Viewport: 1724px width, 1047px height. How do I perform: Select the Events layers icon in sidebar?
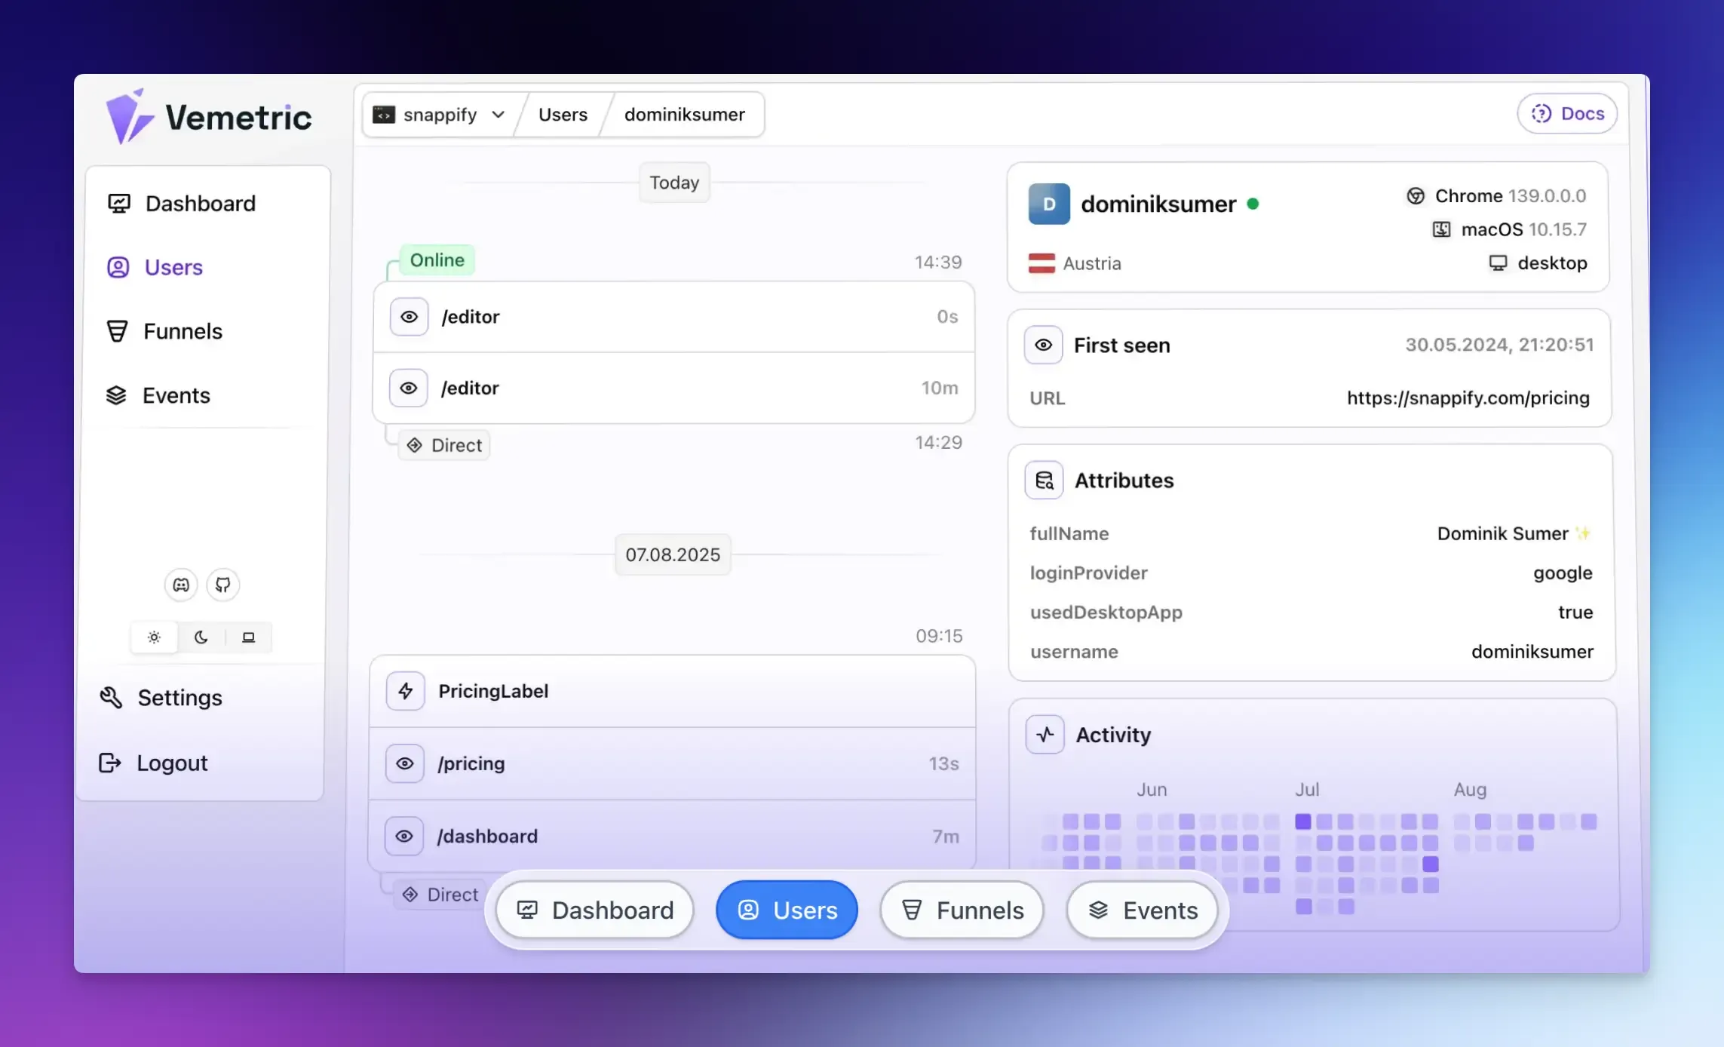click(x=116, y=395)
